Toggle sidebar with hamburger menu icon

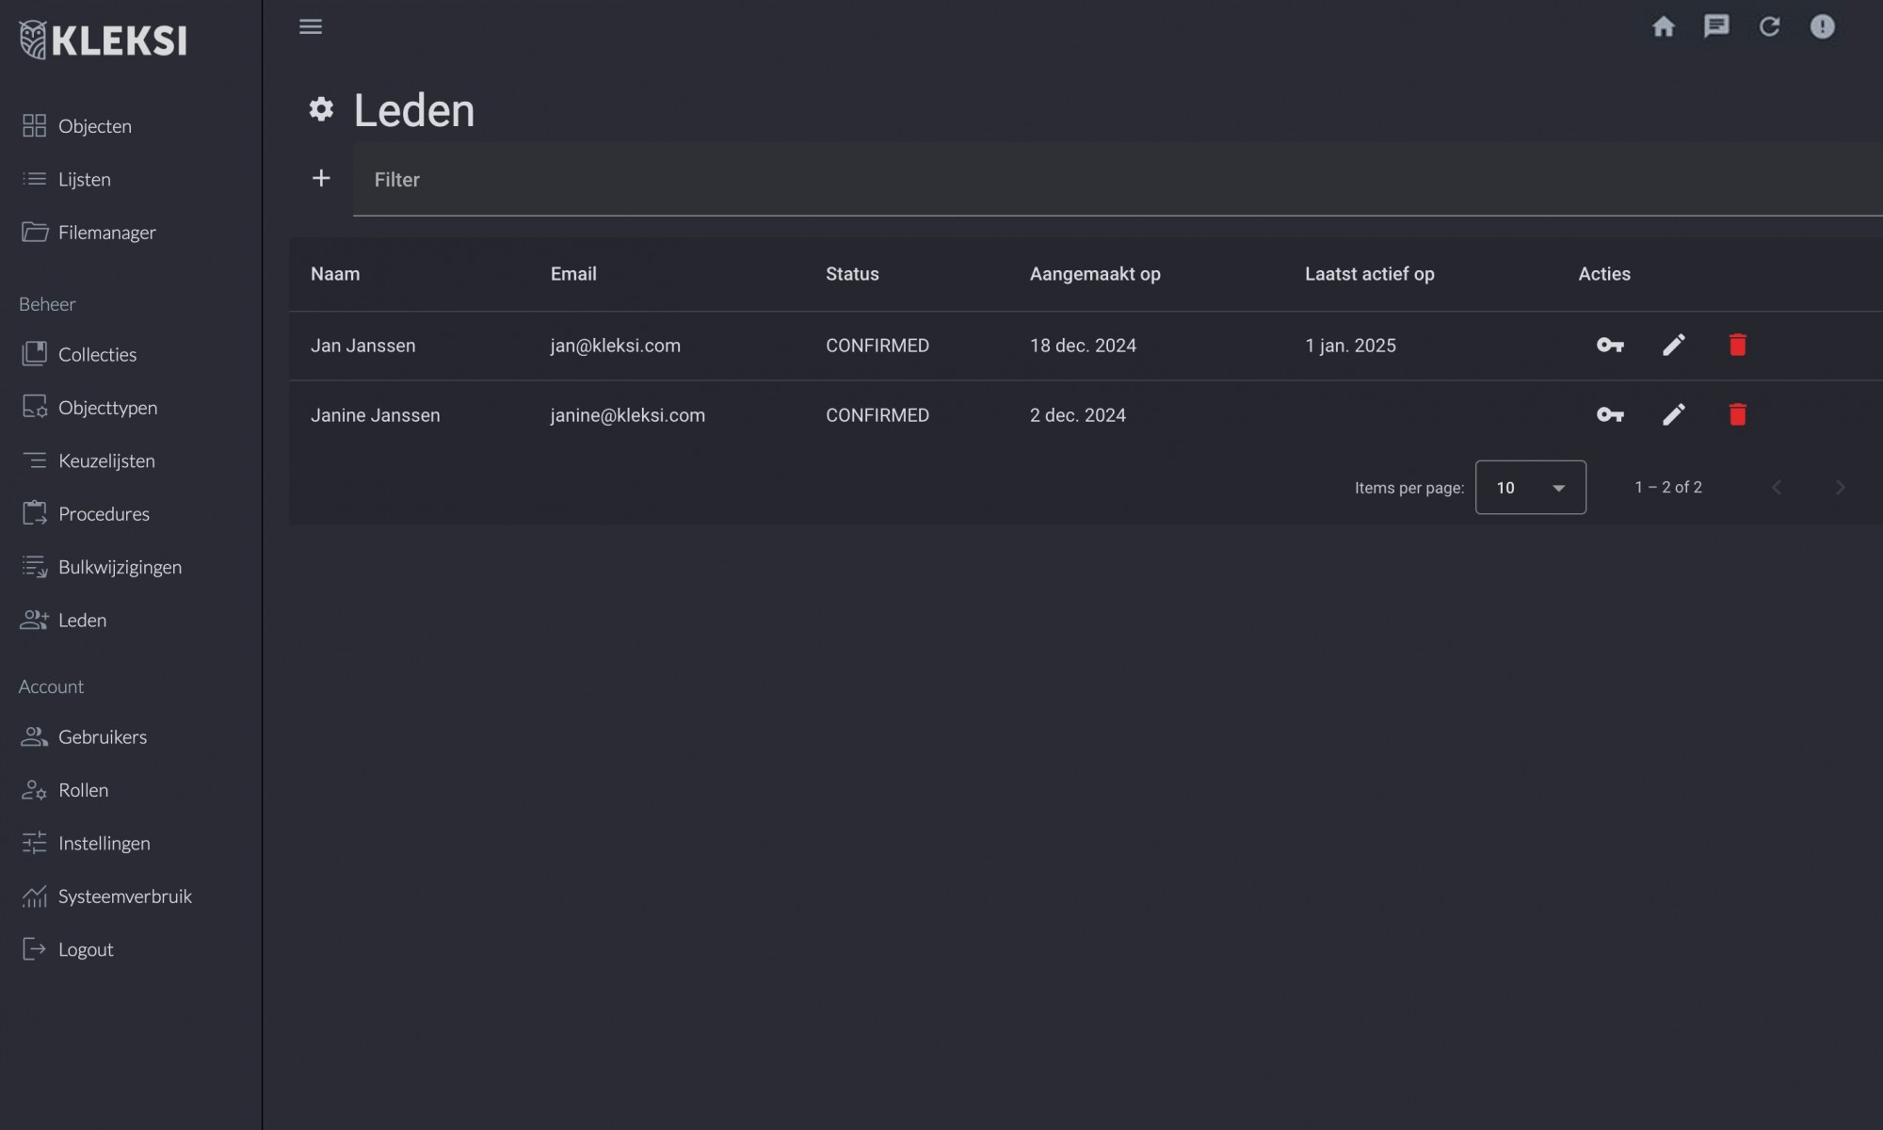[x=311, y=26]
